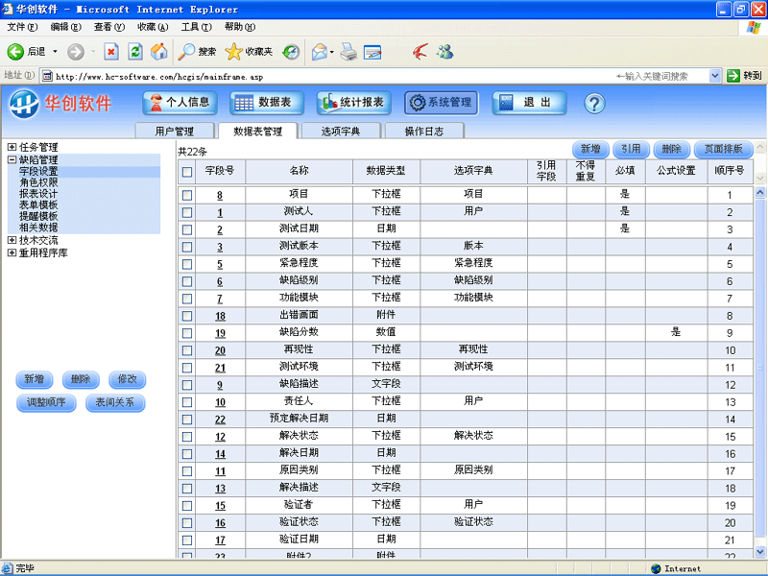
Task: Click the 调整顺序 button in left panel
Action: 46,403
